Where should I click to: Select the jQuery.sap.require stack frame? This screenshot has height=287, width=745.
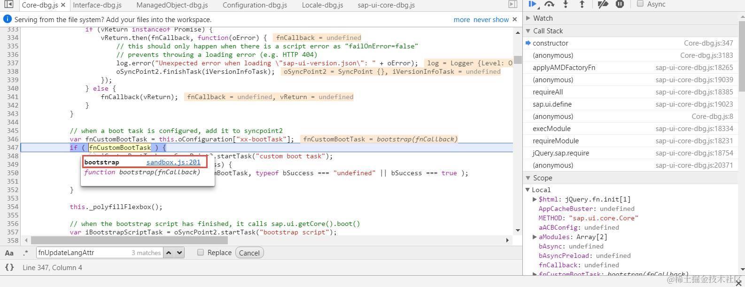(x=630, y=153)
